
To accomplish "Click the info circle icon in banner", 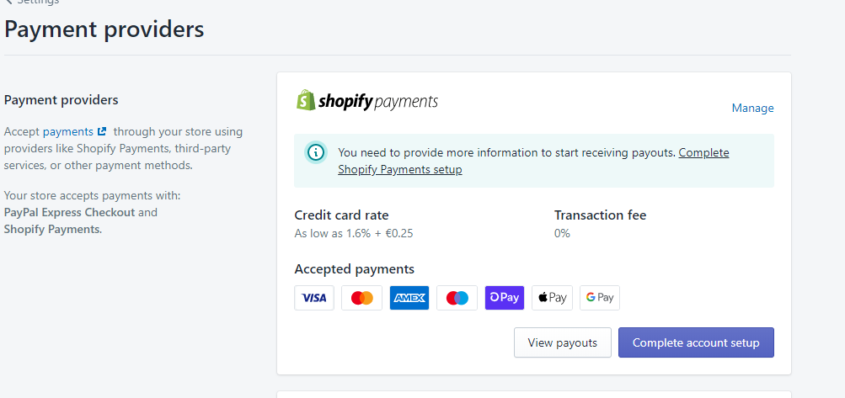I will click(316, 152).
